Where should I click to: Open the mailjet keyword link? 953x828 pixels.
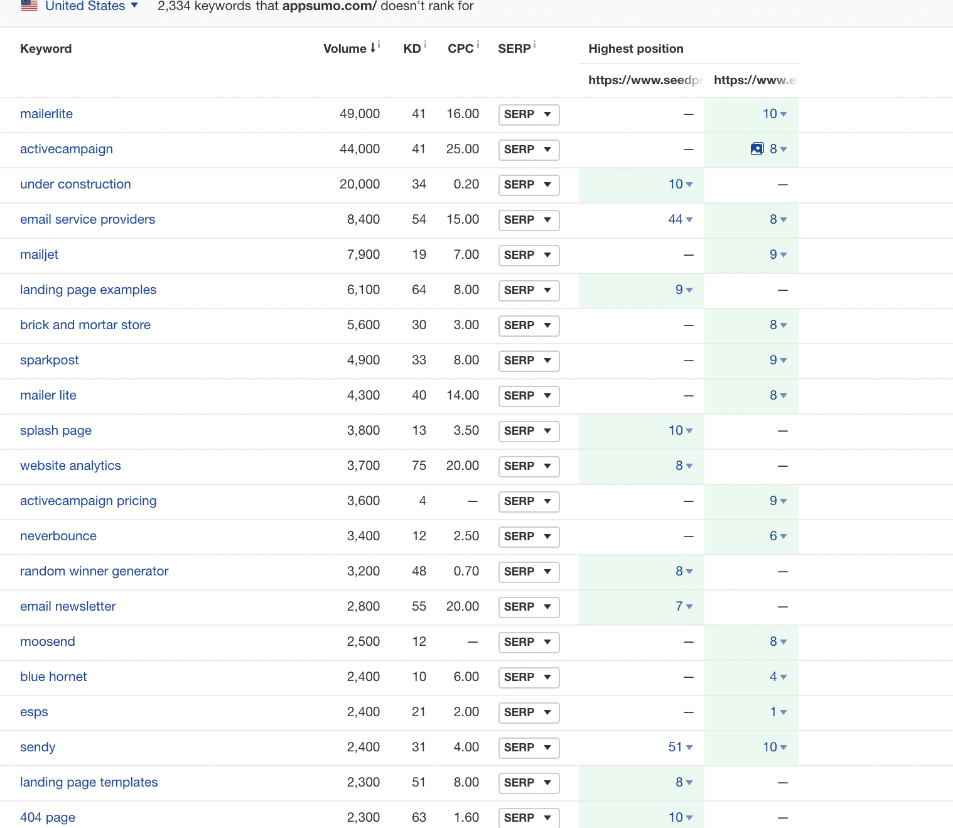(39, 254)
